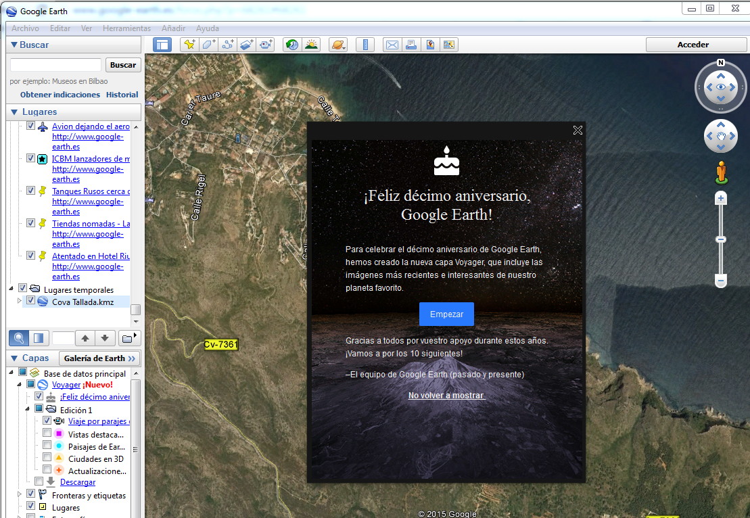Open the planet selector dropdown

click(337, 45)
